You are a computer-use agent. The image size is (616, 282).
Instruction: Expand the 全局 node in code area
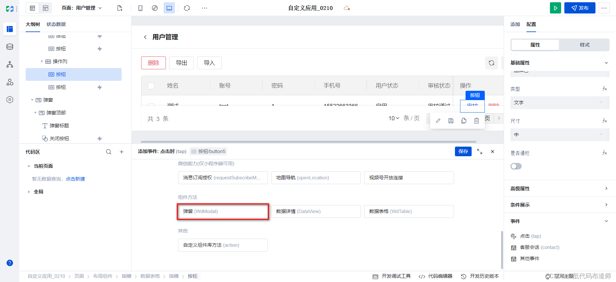29,192
